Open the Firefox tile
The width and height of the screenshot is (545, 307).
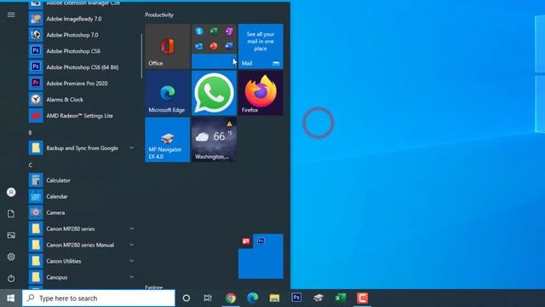261,93
